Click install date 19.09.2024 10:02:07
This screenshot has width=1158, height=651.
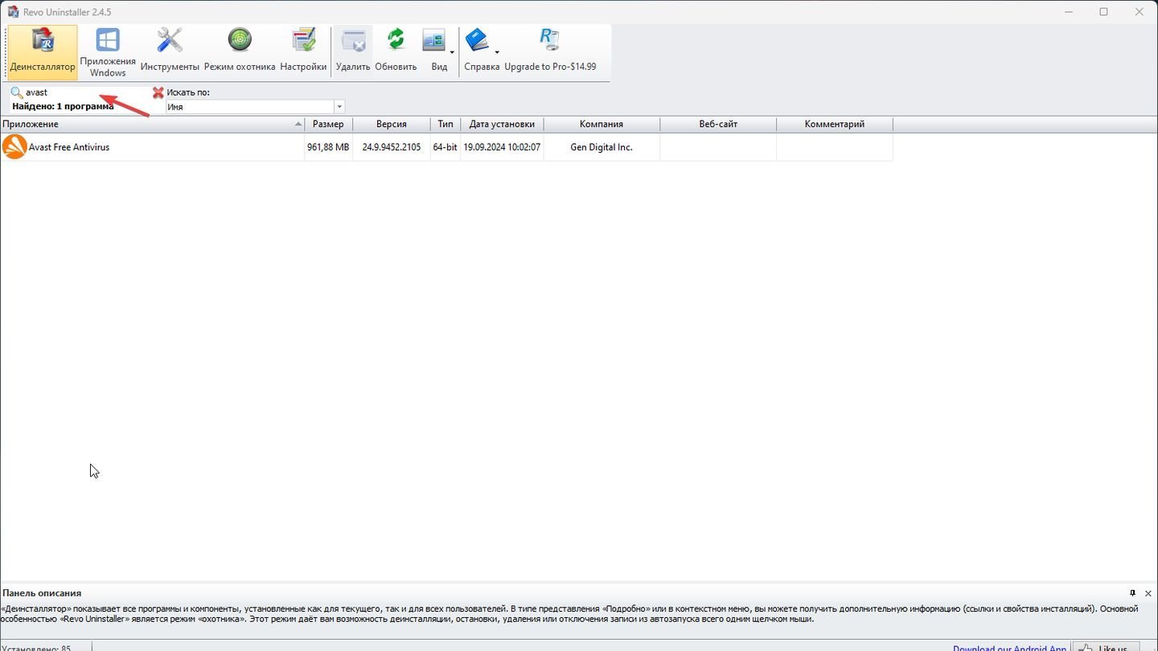point(502,147)
